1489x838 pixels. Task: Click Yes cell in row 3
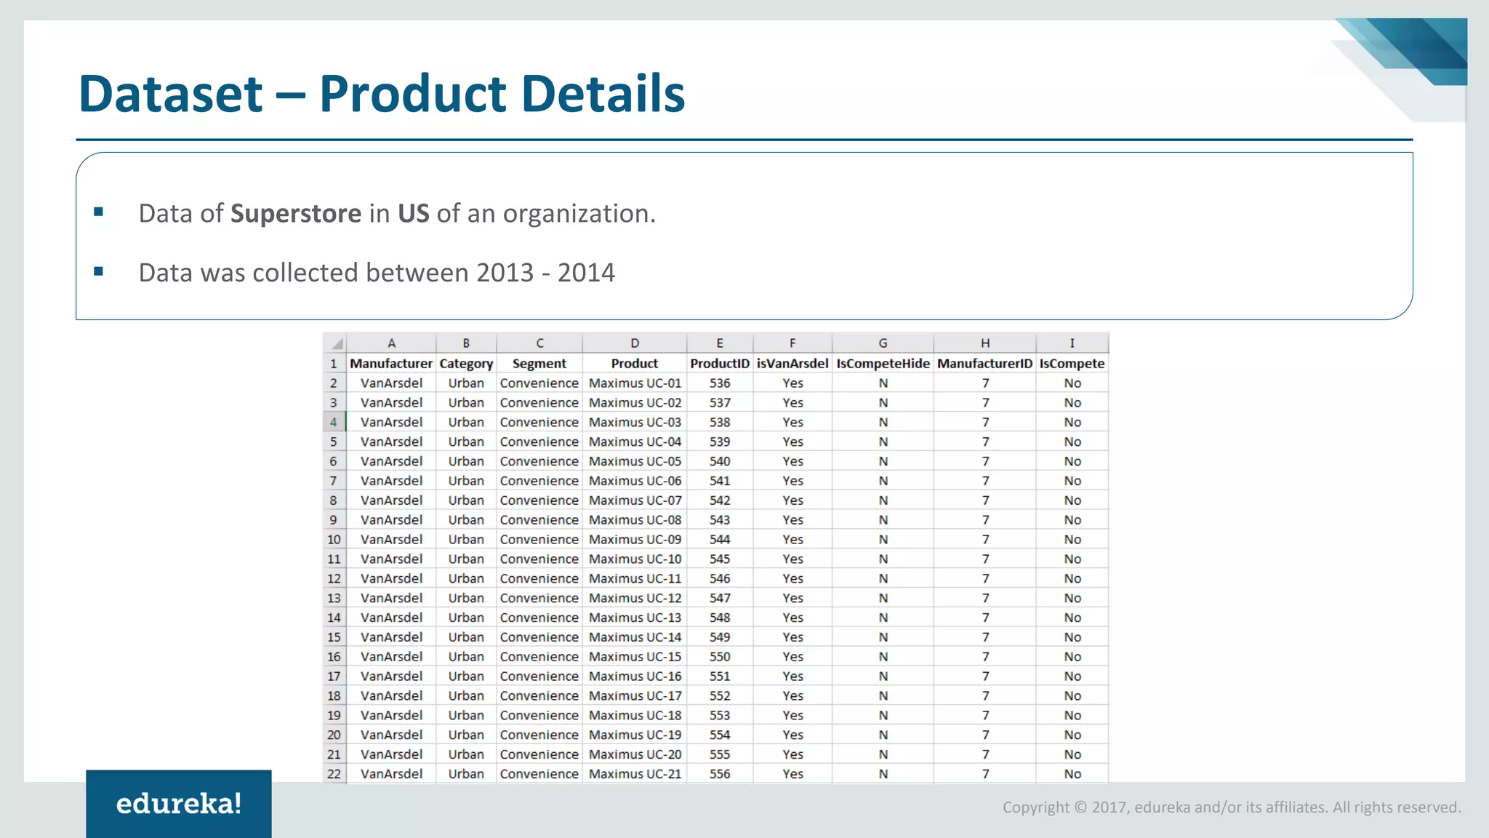pyautogui.click(x=792, y=402)
